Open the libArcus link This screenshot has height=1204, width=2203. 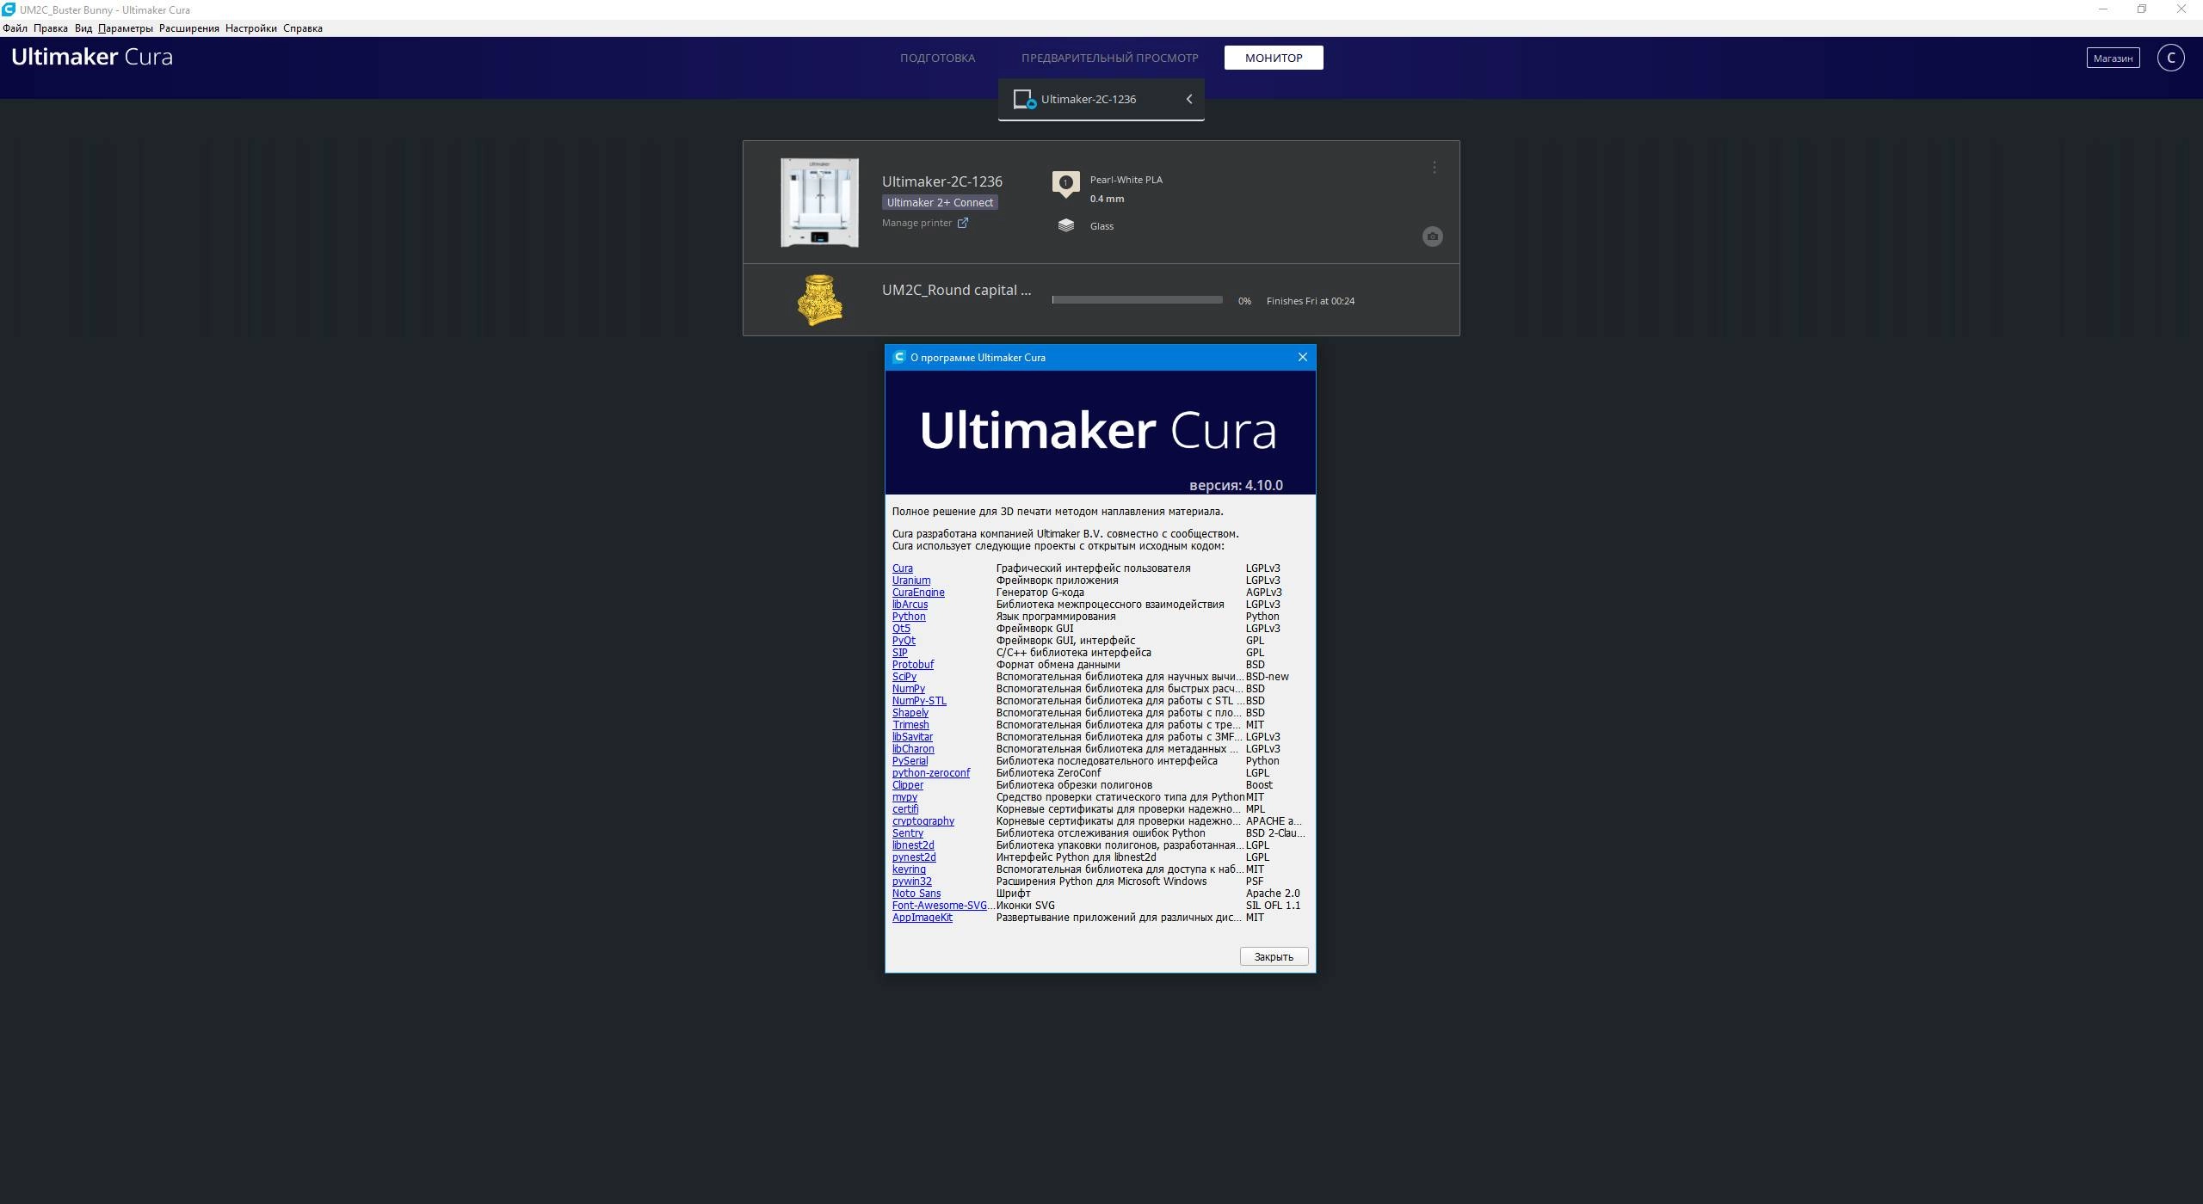coord(910,605)
